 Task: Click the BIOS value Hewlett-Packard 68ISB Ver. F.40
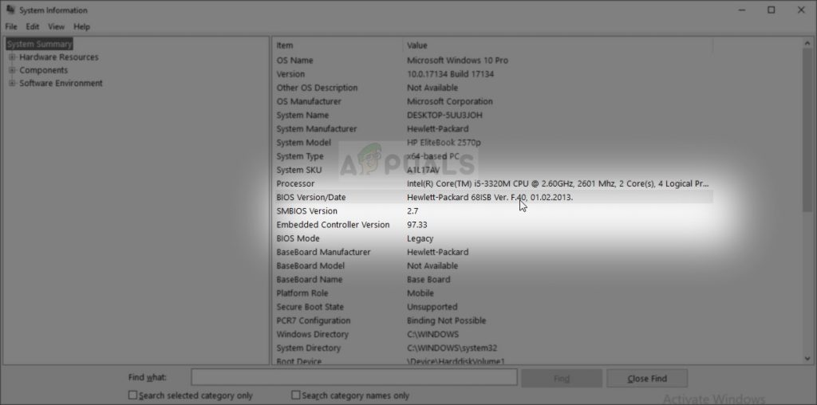click(x=490, y=197)
